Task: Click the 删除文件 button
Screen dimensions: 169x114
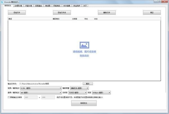Action: coord(107,12)
